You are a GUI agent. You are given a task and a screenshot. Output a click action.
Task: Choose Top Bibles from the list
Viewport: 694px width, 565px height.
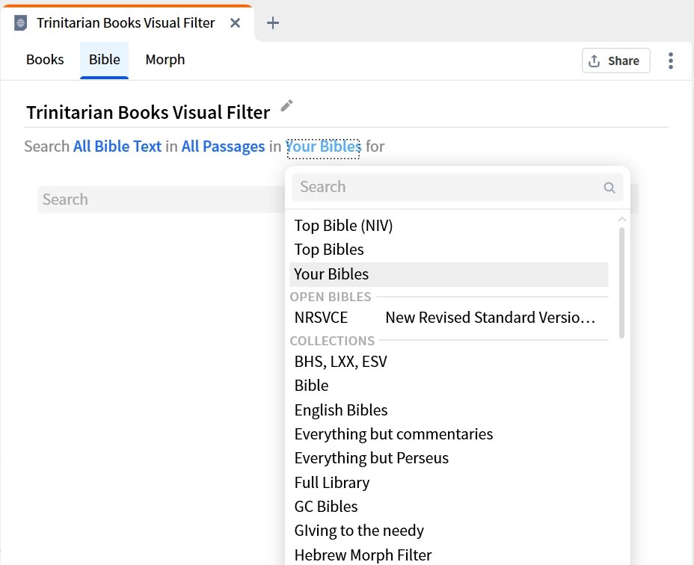pos(449,250)
